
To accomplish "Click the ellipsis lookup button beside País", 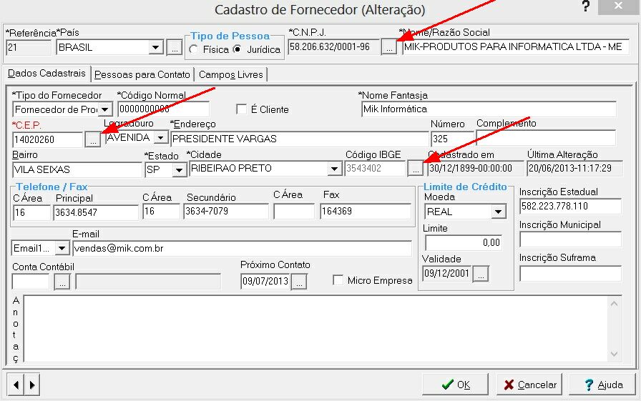I will (174, 47).
